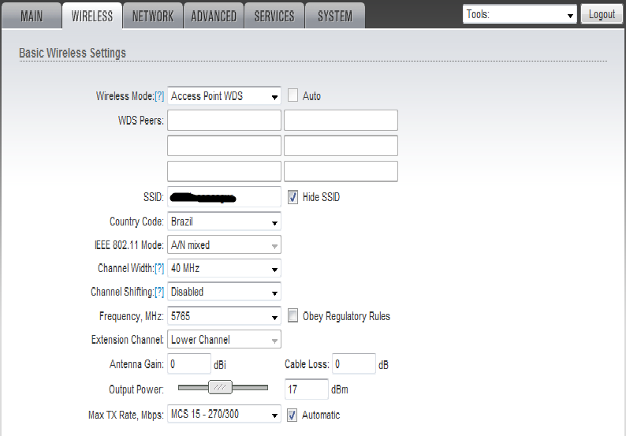Open the IEEE 802.11 Mode dropdown
This screenshot has height=436, width=626.
(x=224, y=244)
